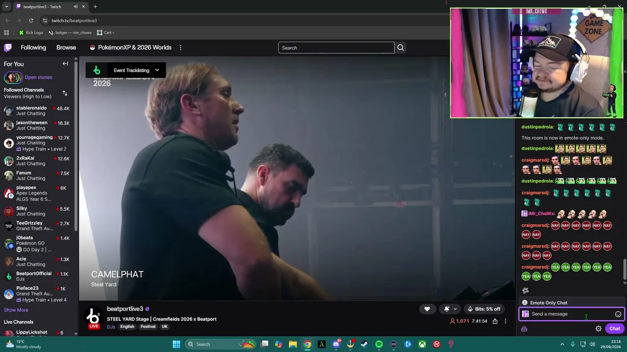Viewport: 627px width, 352px height.
Task: Open the yourragegaming channel
Action: 37,143
